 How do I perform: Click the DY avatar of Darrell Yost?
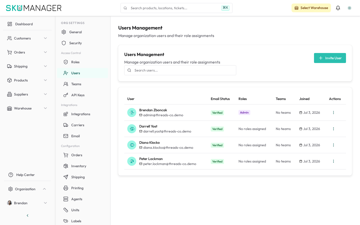(132, 129)
